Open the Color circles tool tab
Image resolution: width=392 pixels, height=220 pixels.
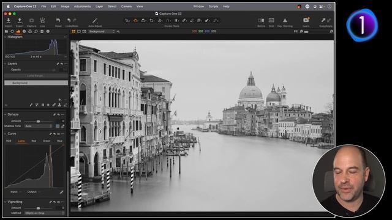click(30, 31)
